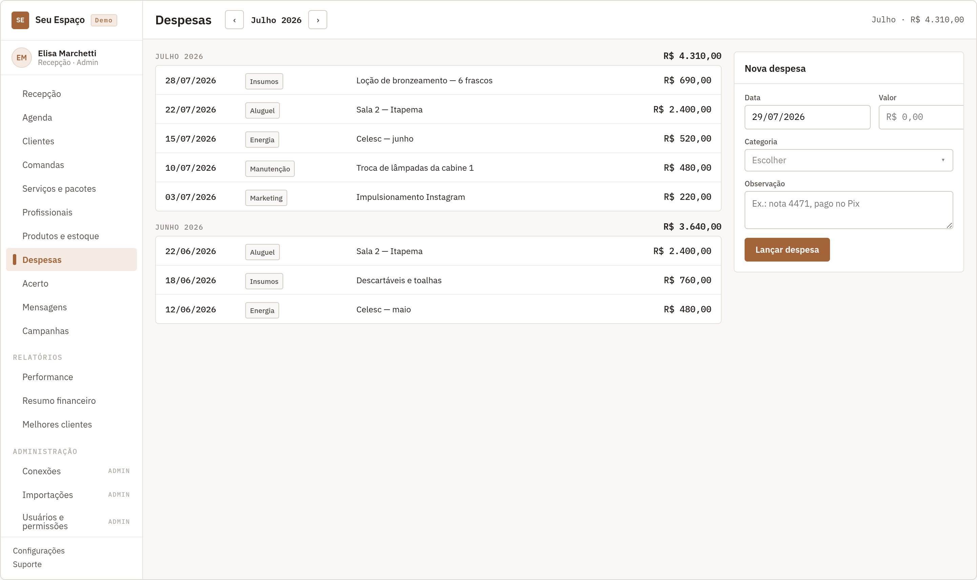
Task: Click the Manutenção tag
Action: (x=270, y=169)
